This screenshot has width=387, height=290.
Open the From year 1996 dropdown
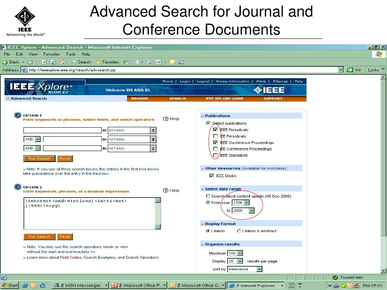coord(241,203)
